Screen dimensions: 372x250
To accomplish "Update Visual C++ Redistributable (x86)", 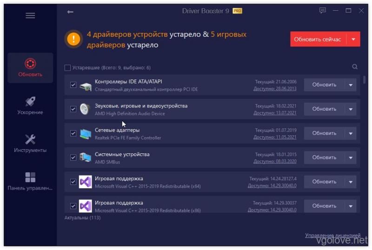I will coord(324,206).
